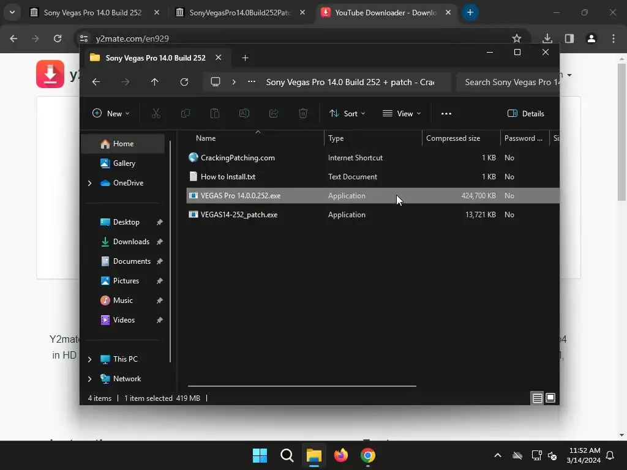
Task: Go back in File Explorer
Action: (x=96, y=82)
